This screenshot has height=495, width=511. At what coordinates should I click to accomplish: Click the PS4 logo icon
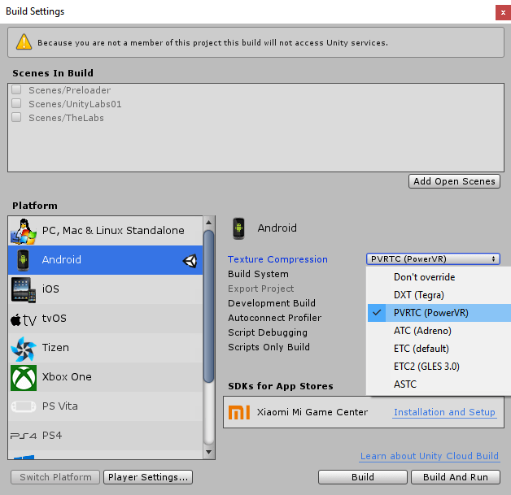pyautogui.click(x=23, y=436)
